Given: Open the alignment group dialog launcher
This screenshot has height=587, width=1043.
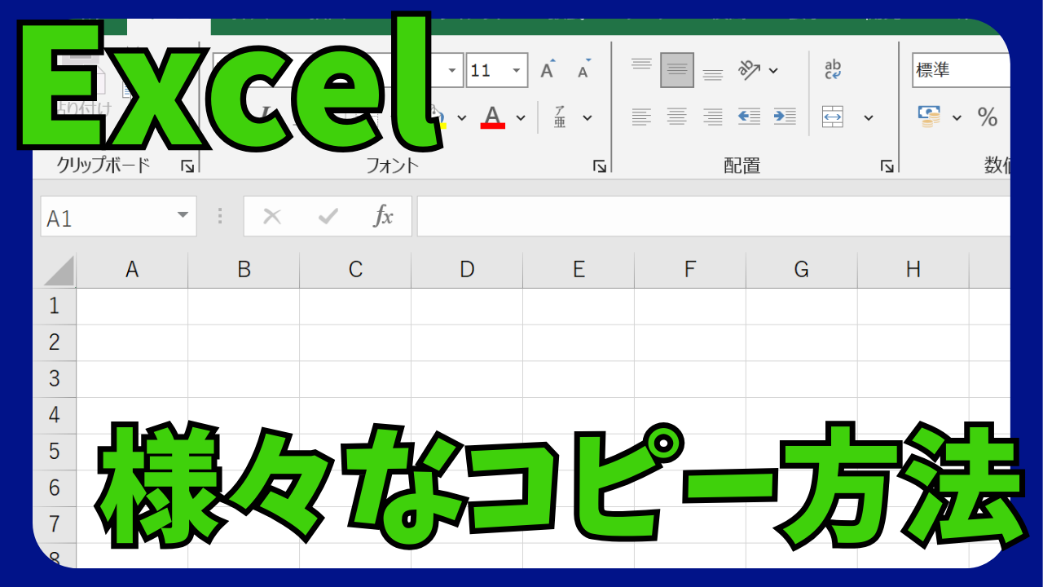Looking at the screenshot, I should (x=887, y=166).
